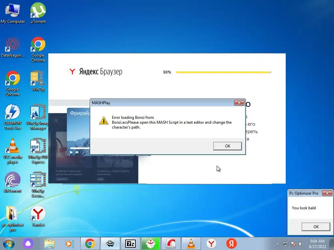The image size is (334, 250).
Task: Click the warning triangle icon in MASHPlay dialog
Action: 103,120
